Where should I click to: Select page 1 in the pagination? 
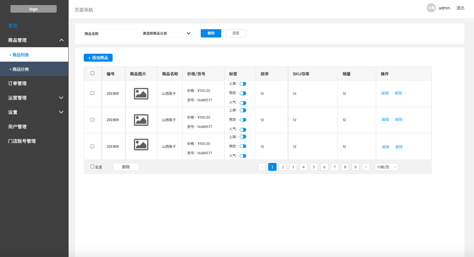pos(273,167)
